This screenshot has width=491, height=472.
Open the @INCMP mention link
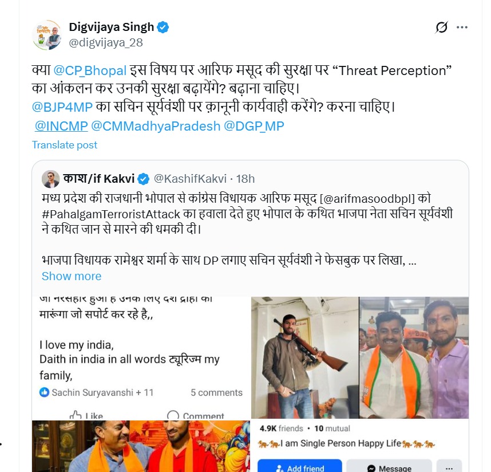tap(61, 126)
